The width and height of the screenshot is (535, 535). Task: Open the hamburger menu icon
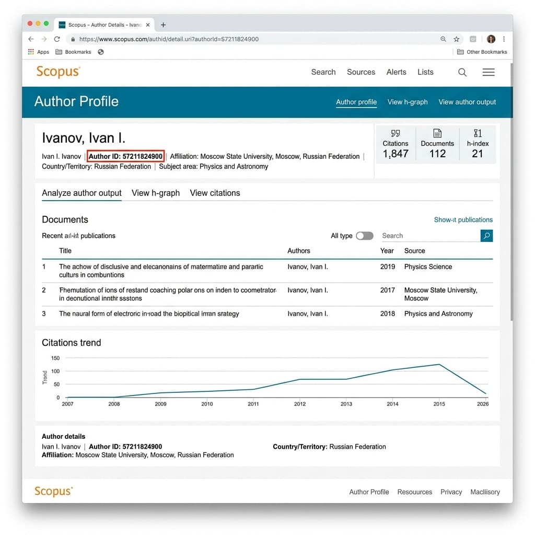tap(489, 72)
